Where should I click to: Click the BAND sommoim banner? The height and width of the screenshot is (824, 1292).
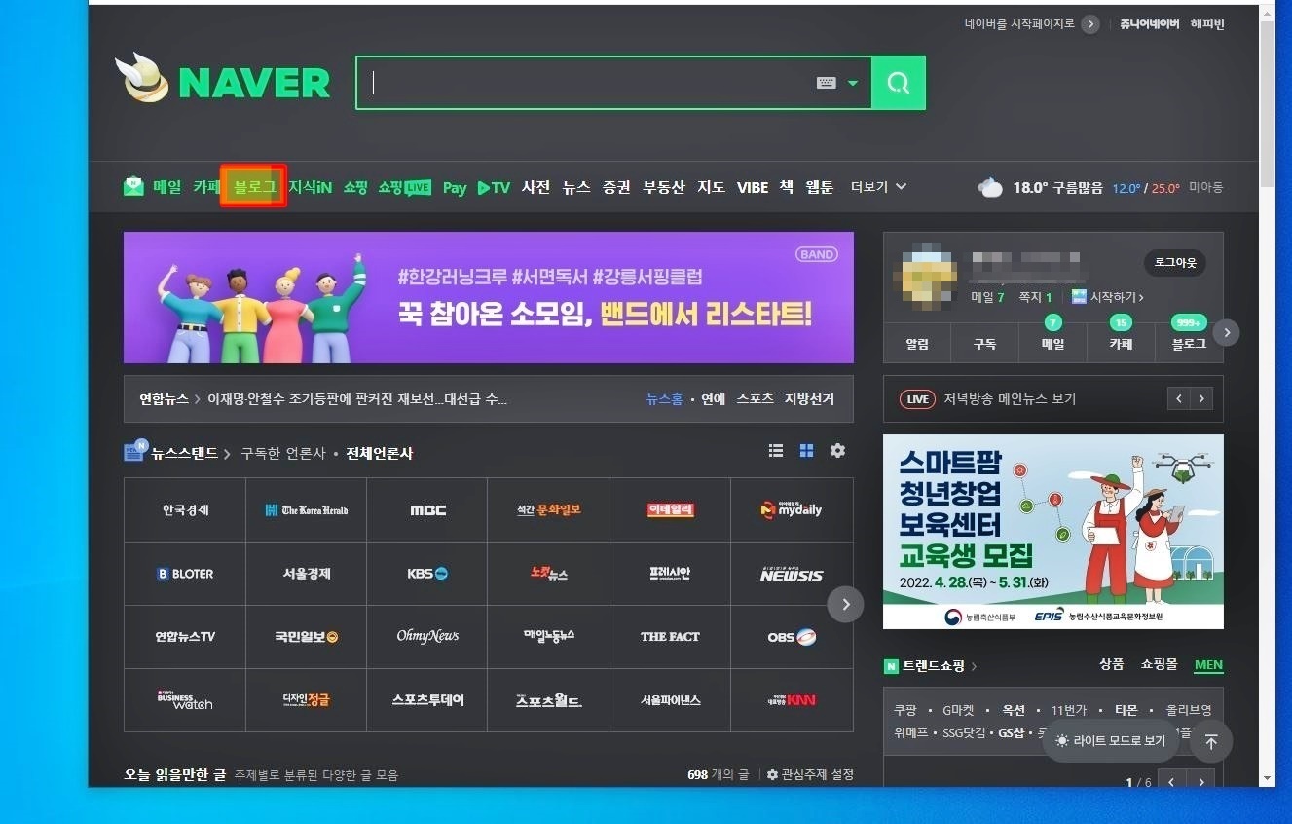[489, 297]
